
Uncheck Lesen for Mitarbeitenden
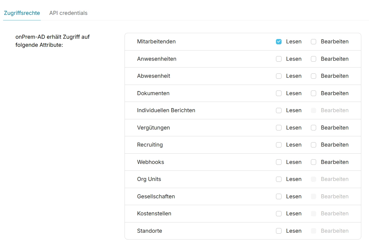(x=279, y=42)
